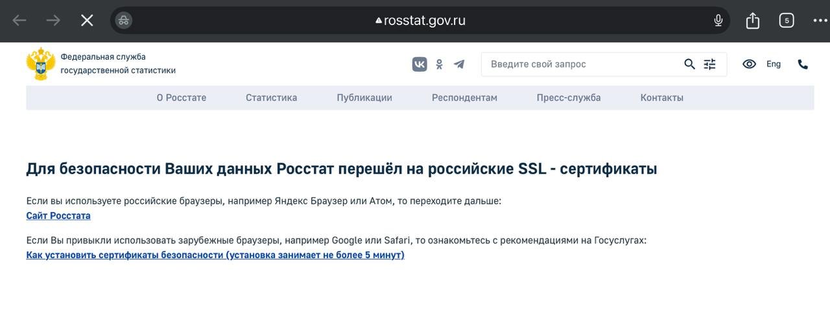Image resolution: width=830 pixels, height=321 pixels.
Task: Stop page loading with X button
Action: [x=87, y=21]
